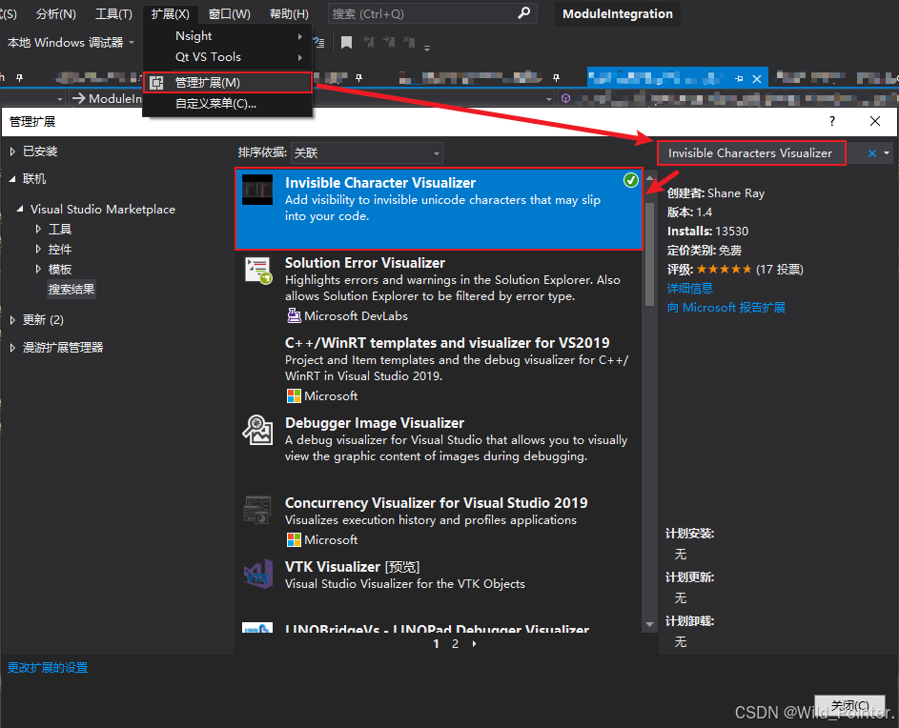Go to previous bookmark toolbar icon
Screen dimensions: 899x728
(x=369, y=42)
